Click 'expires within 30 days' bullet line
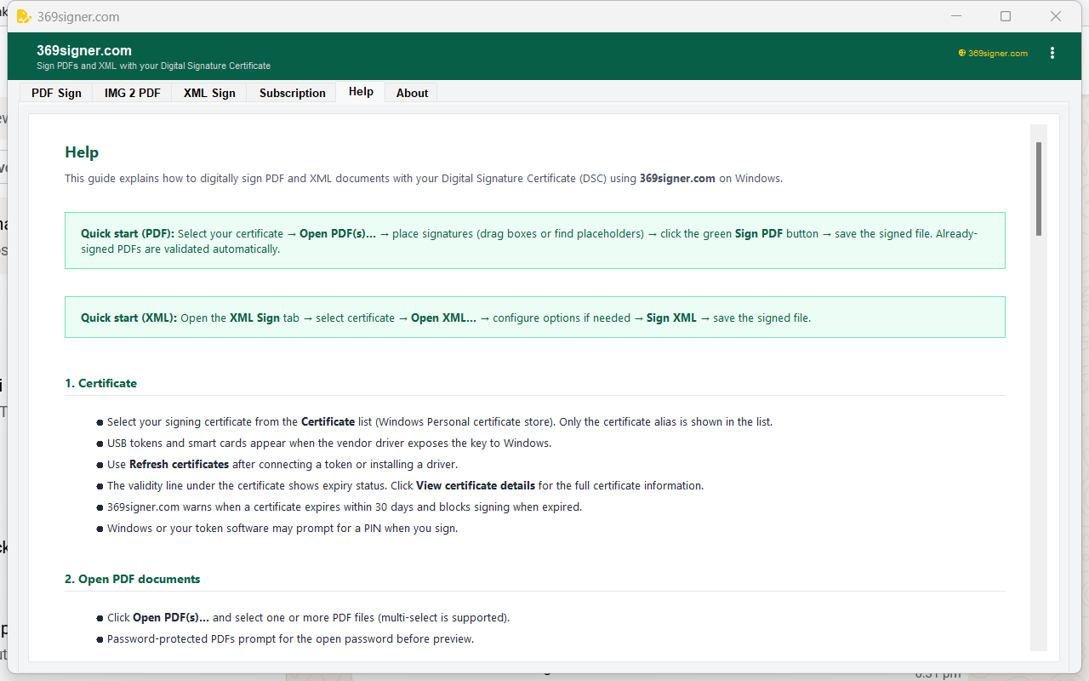 click(x=344, y=506)
